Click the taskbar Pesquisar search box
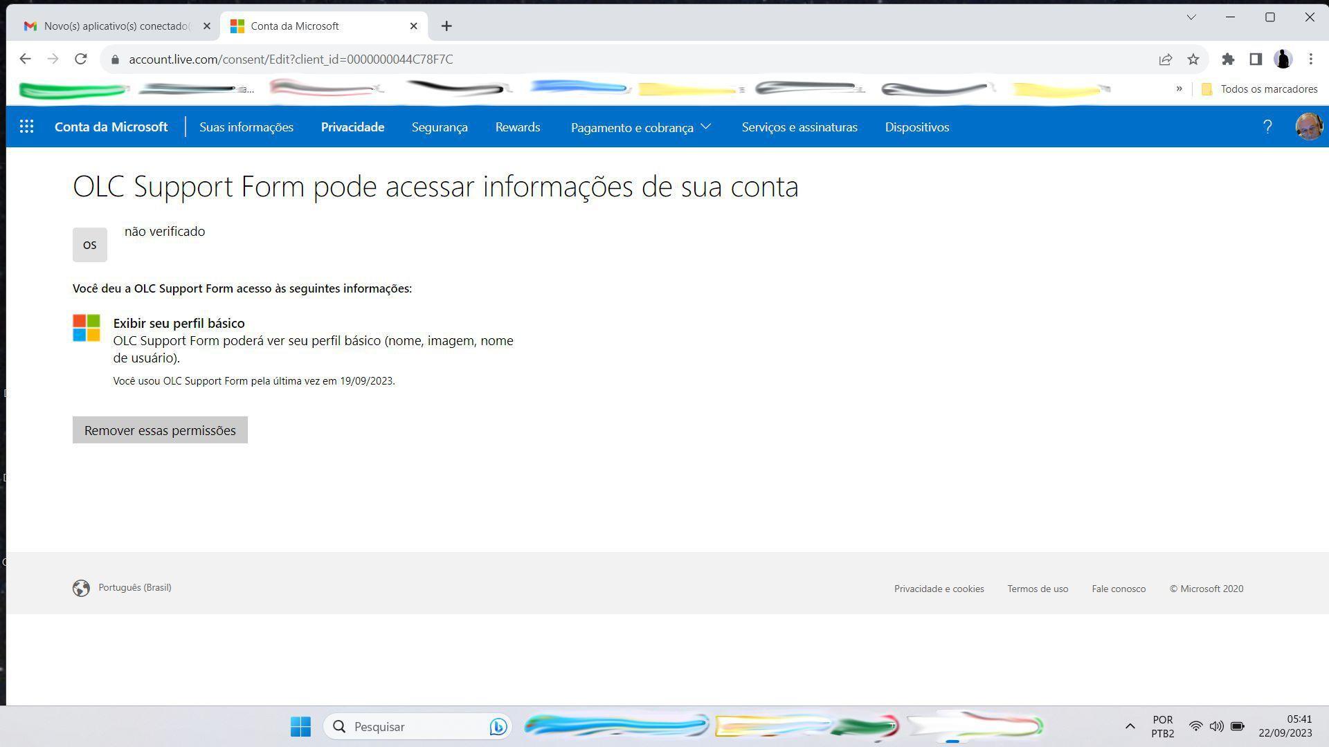 (417, 726)
